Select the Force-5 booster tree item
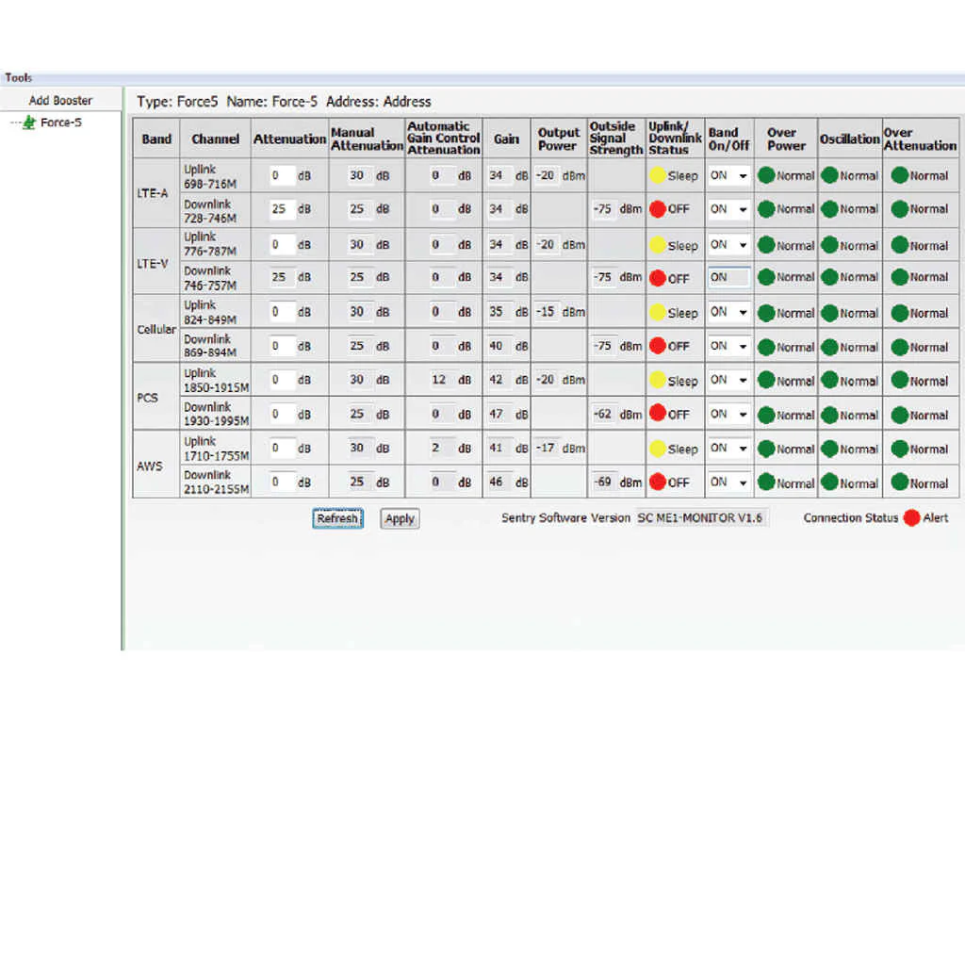The height and width of the screenshot is (965, 965). (x=60, y=123)
